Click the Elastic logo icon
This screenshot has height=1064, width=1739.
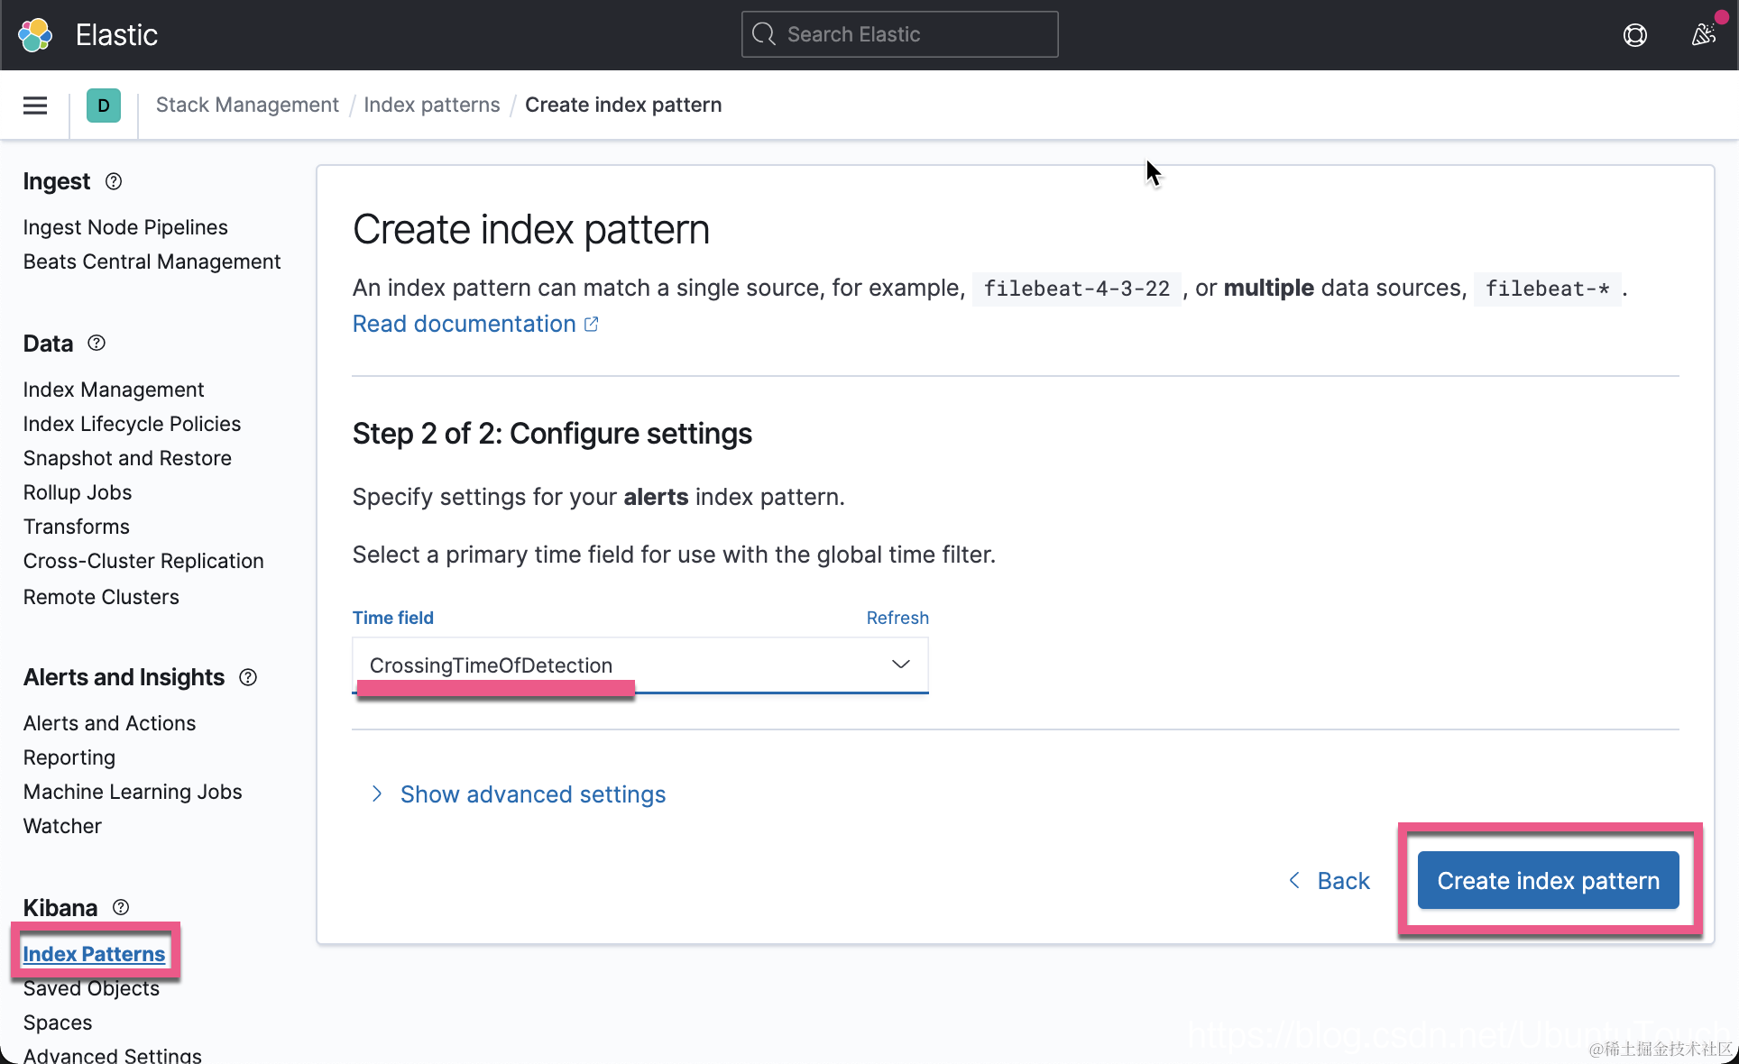click(36, 35)
